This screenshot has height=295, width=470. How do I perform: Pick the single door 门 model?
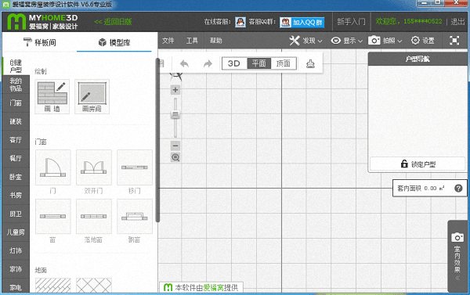point(53,167)
